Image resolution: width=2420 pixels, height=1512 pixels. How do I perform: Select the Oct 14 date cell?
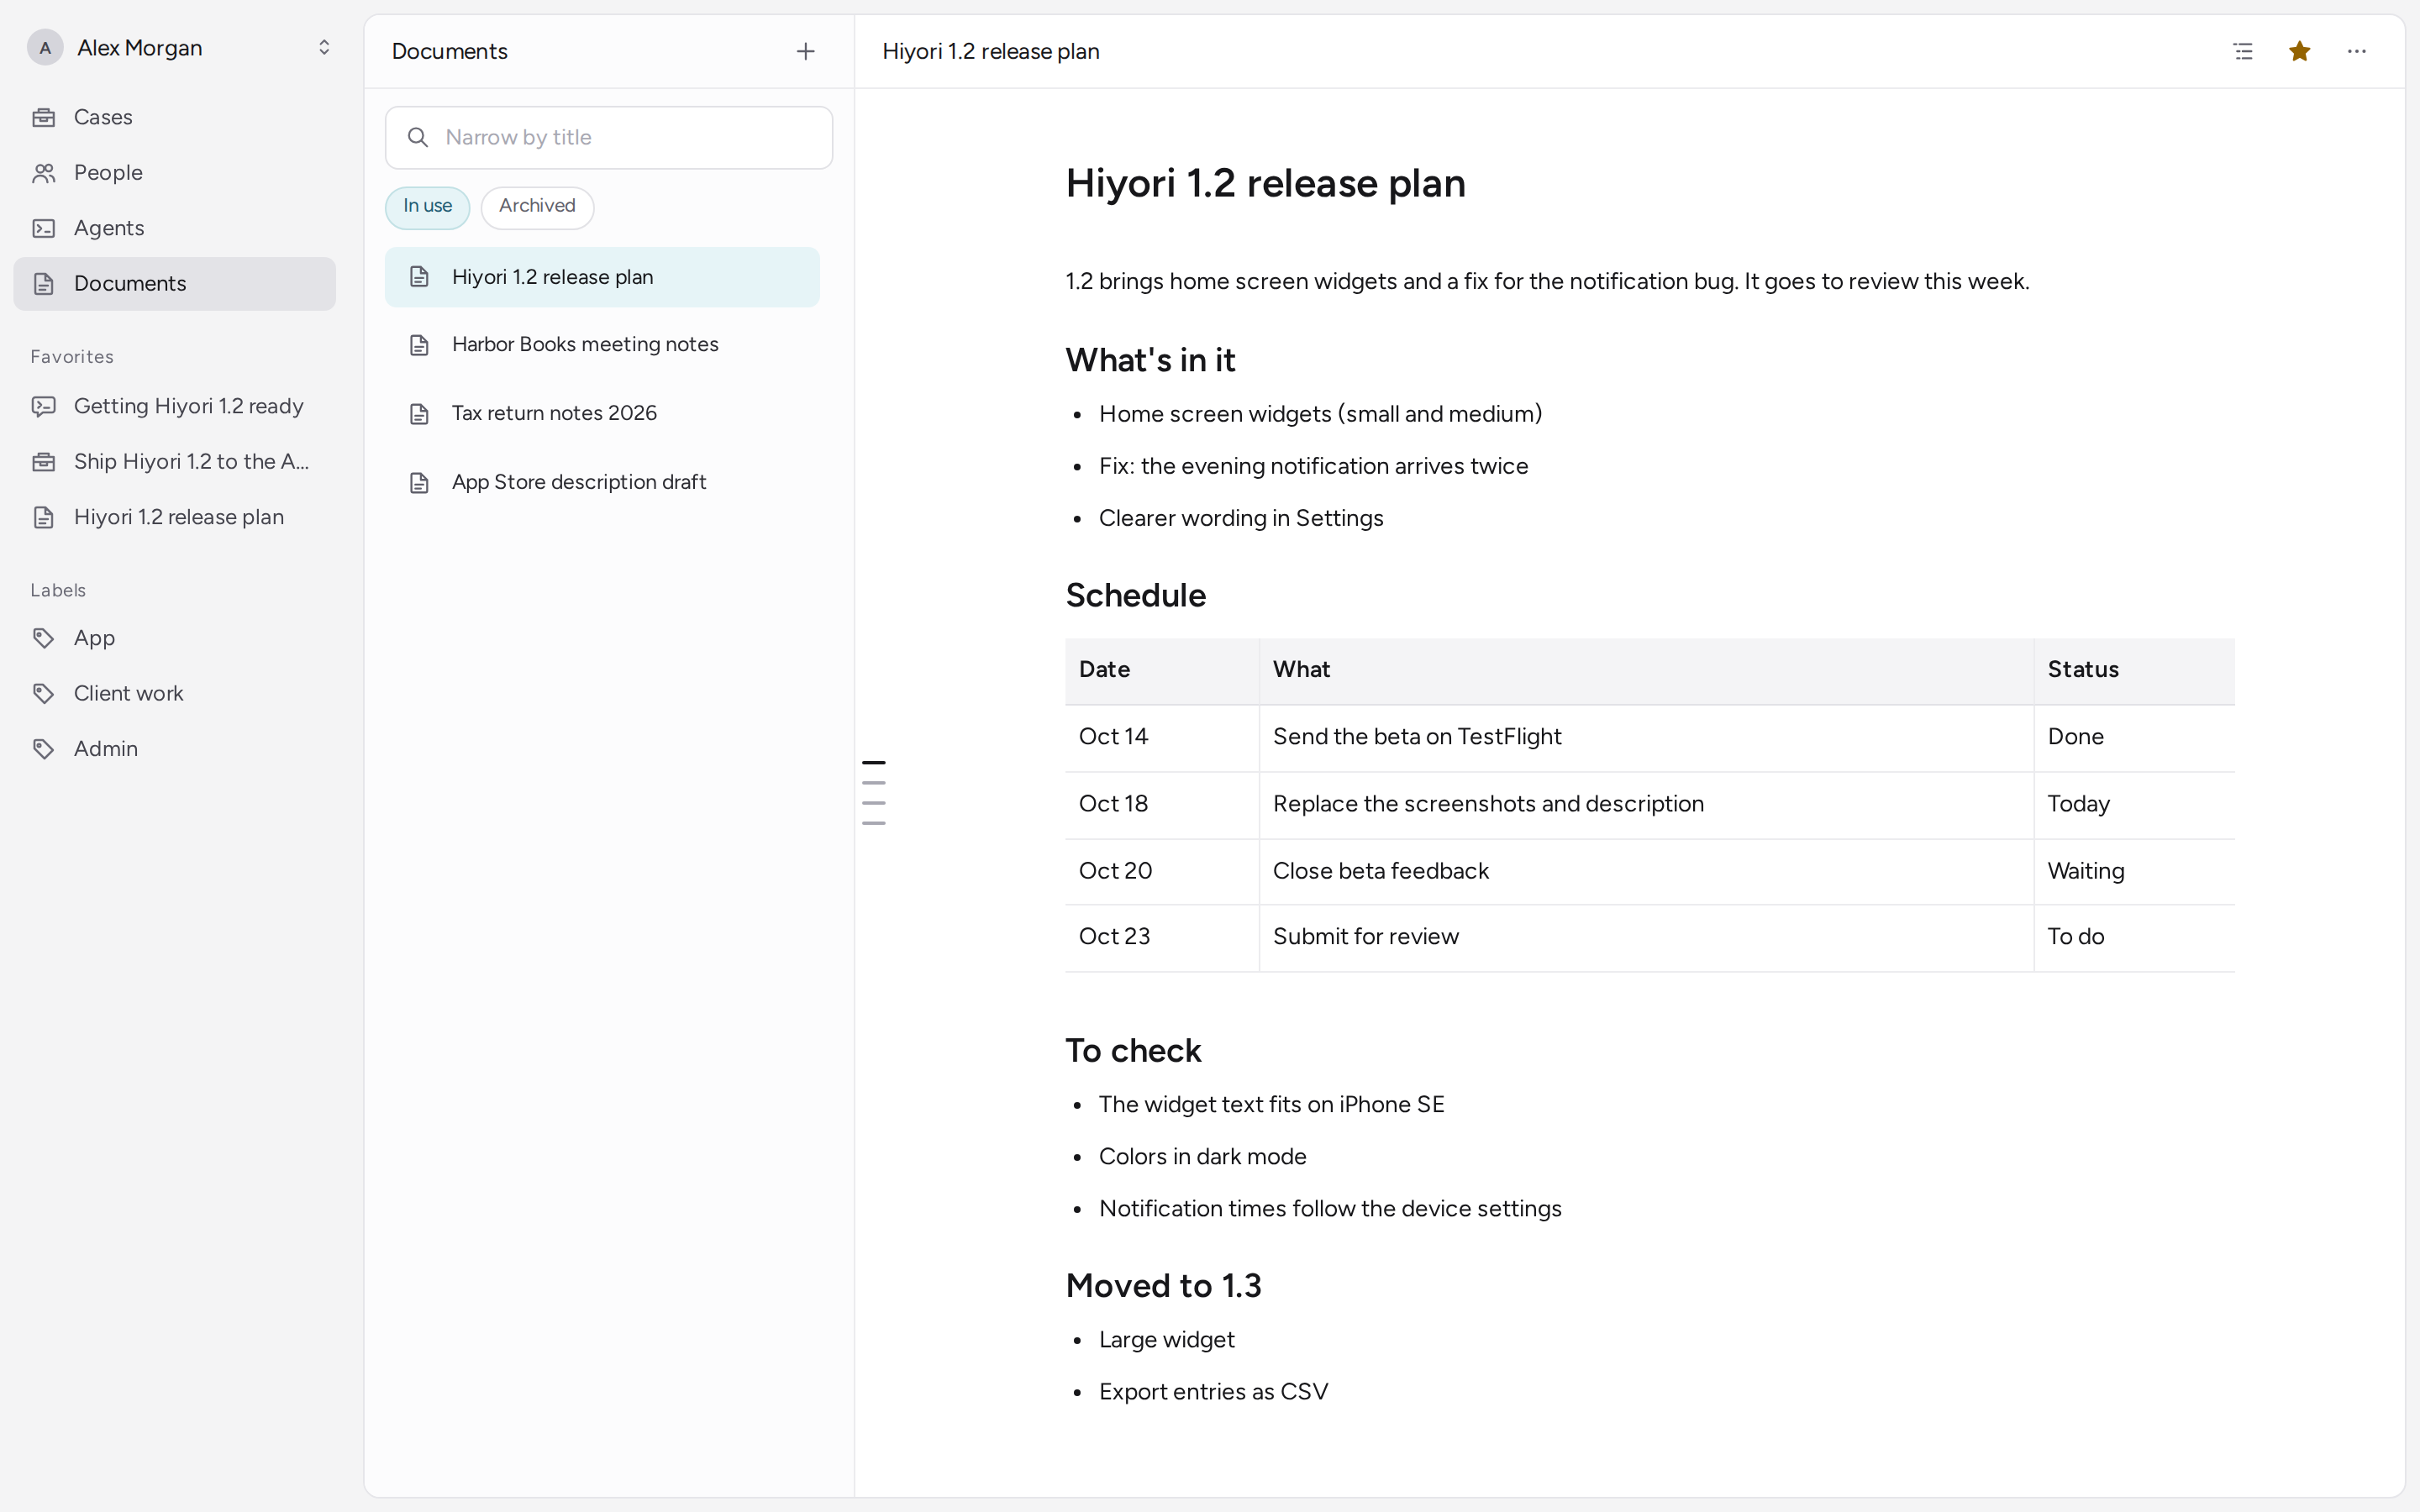click(1162, 738)
